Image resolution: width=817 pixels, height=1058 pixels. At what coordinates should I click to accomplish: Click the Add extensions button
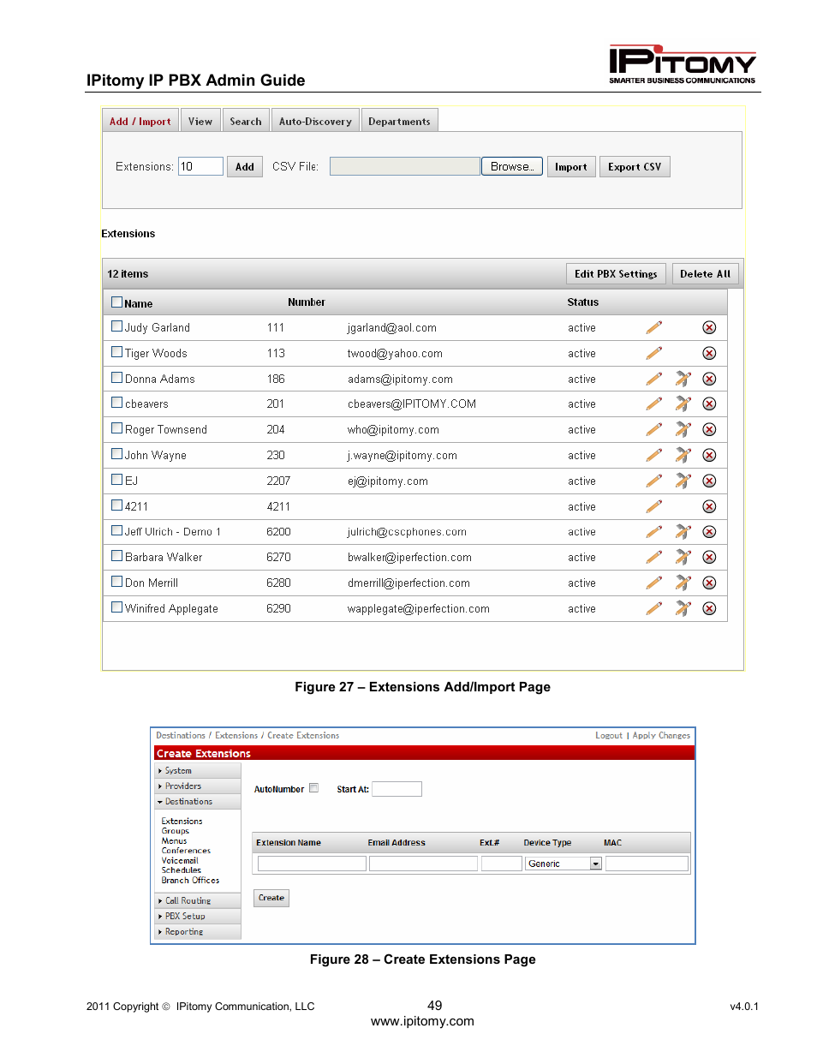(x=245, y=167)
